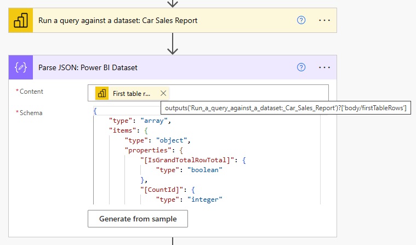The width and height of the screenshot is (416, 245).
Task: Click the Power BI icon on Run a query action
Action: [x=21, y=20]
